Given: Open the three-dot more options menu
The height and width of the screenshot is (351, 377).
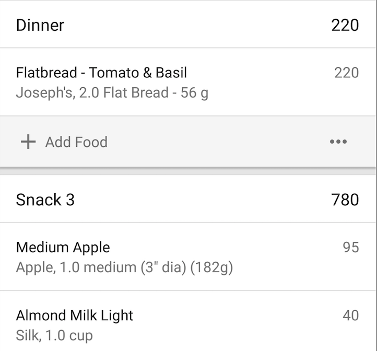Looking at the screenshot, I should click(x=338, y=142).
